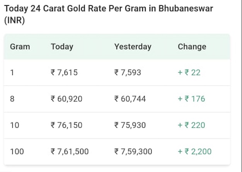Click today's price ₹ 60,920
This screenshot has width=242, height=172.
(66, 99)
